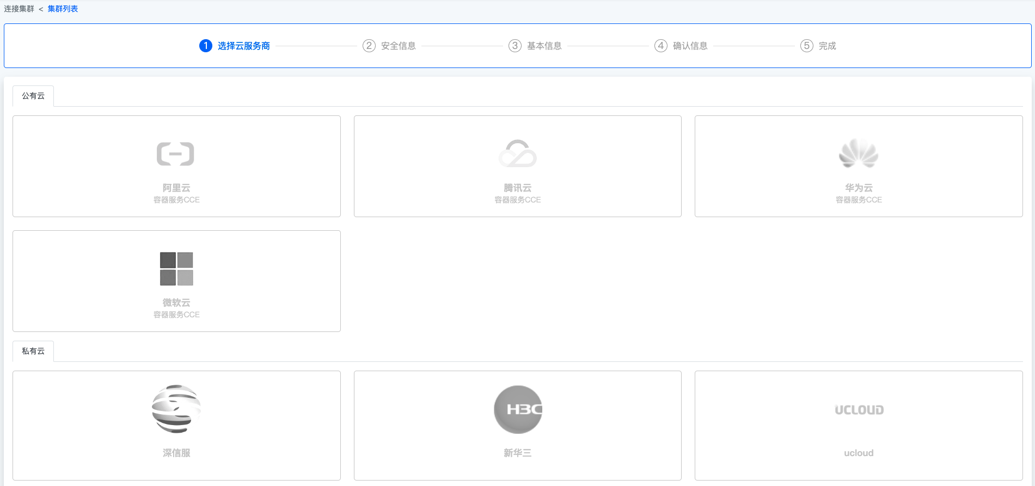Viewport: 1035px width, 486px height.
Task: Click the 阿里云 provider name text
Action: (176, 188)
